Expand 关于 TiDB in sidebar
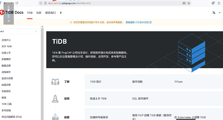Screen dimensions: 223x120 (x=6, y=46)
